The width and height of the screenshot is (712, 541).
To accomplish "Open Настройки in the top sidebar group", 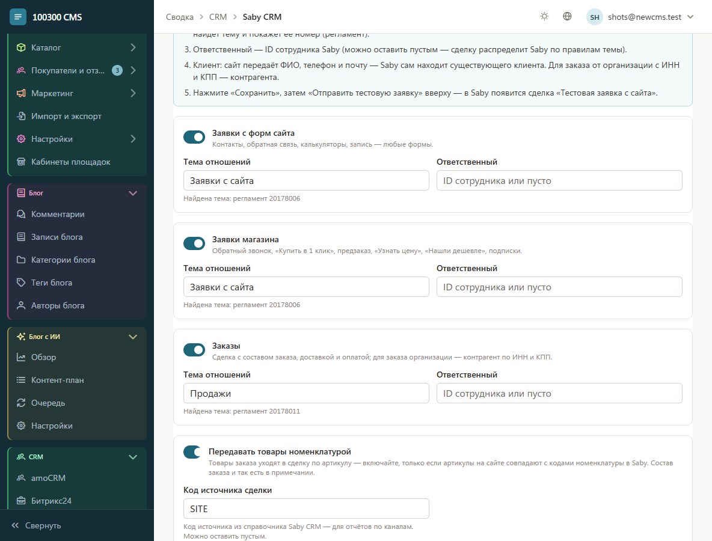I will tap(77, 139).
